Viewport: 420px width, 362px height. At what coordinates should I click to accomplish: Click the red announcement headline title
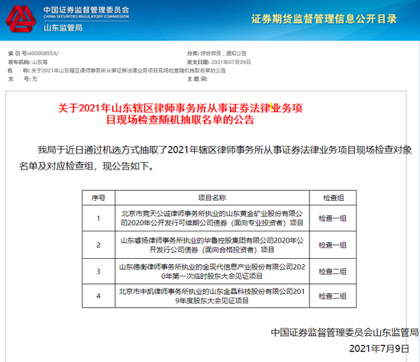(180, 114)
